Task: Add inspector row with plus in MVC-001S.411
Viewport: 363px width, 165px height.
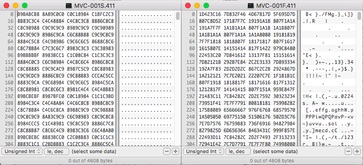Action: [x=176, y=151]
